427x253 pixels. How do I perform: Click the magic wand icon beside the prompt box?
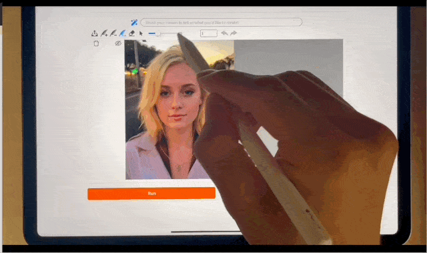134,23
